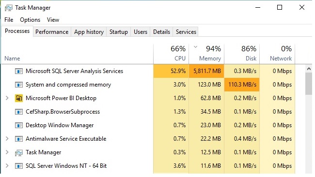This screenshot has height=177, width=315.
Task: Click the 1.3% CPU cell
Action: coord(171,112)
